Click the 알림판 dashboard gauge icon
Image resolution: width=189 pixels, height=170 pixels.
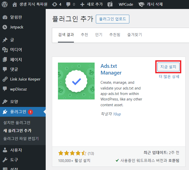[5, 17]
